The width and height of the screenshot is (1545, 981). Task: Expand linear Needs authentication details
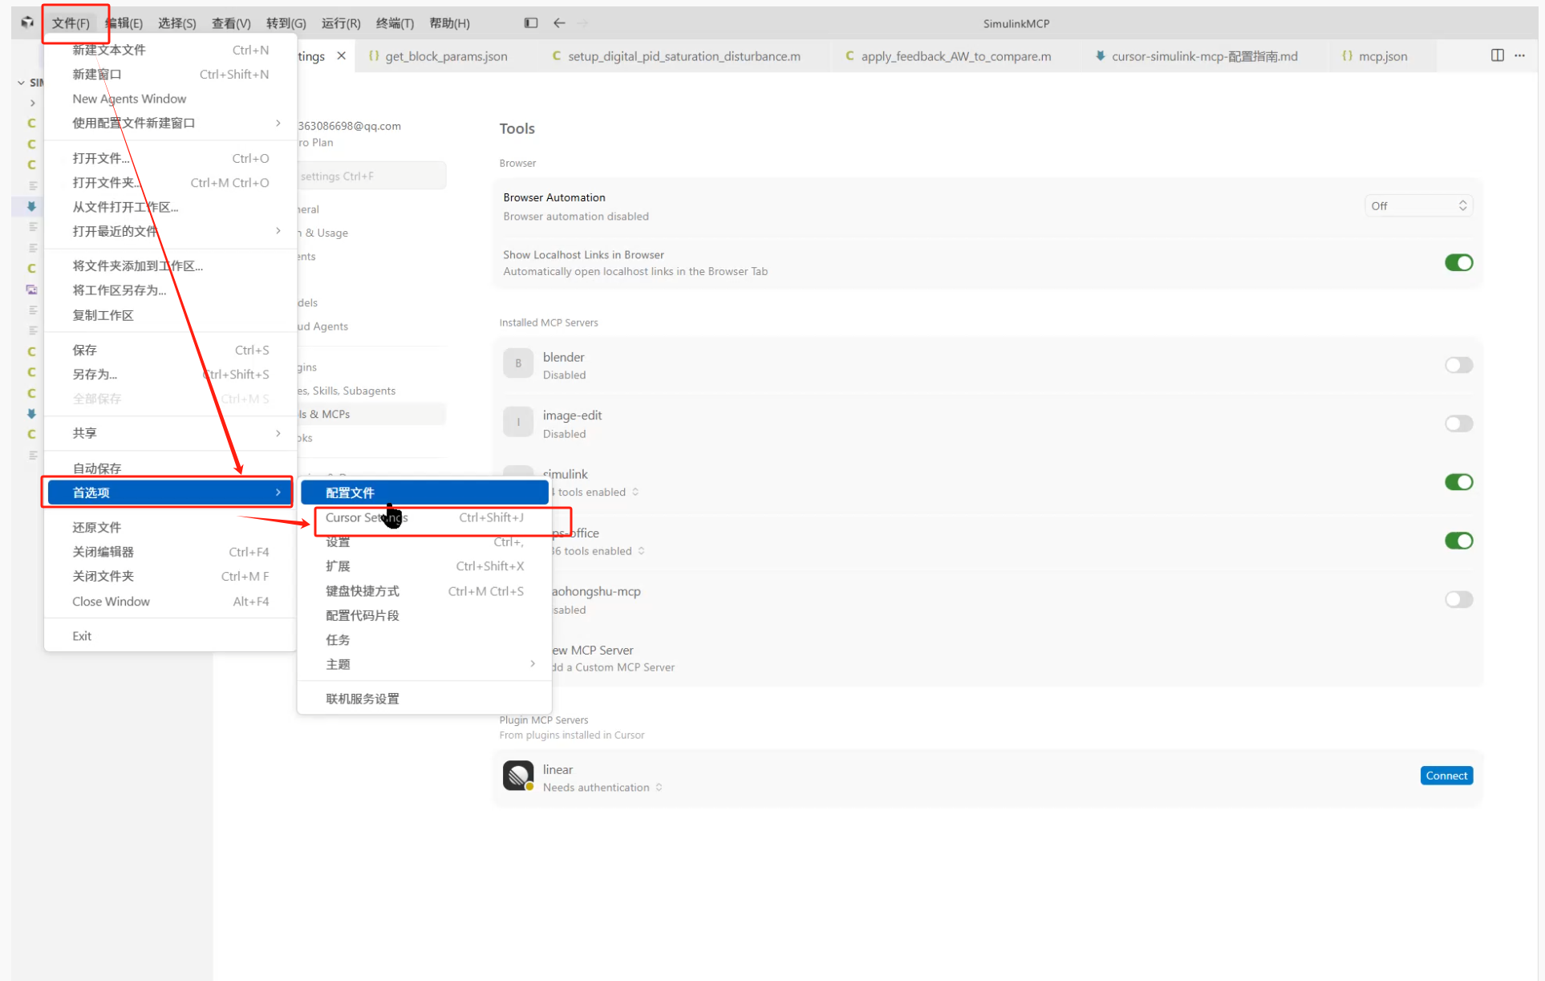(659, 788)
